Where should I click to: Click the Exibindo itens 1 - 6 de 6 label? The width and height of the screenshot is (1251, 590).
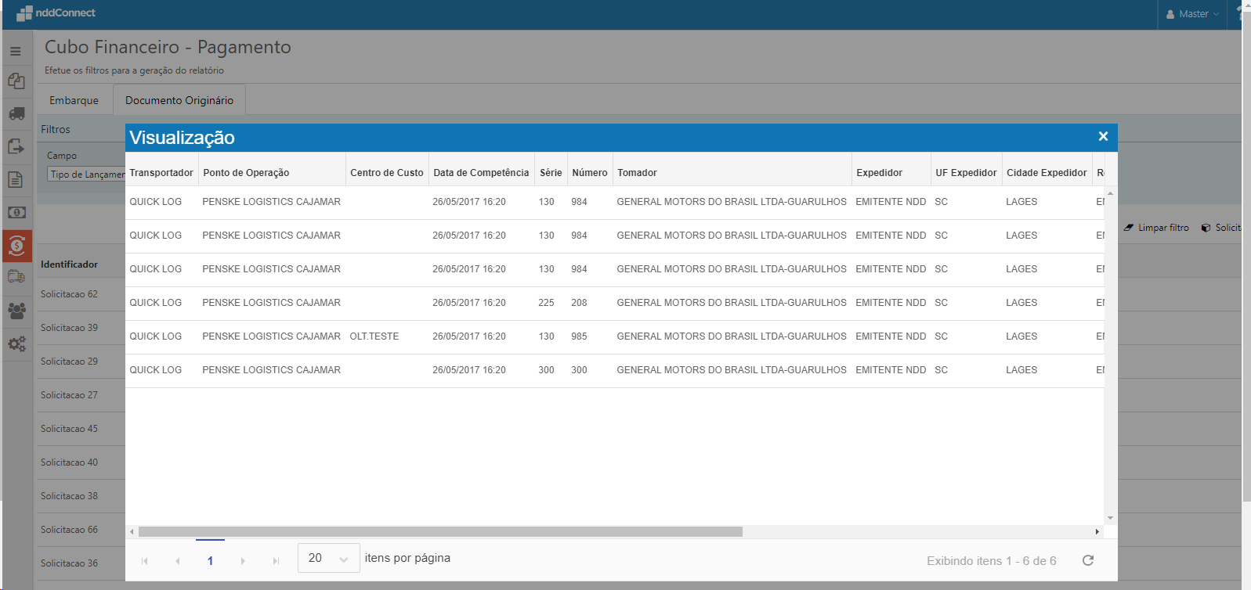pos(991,561)
